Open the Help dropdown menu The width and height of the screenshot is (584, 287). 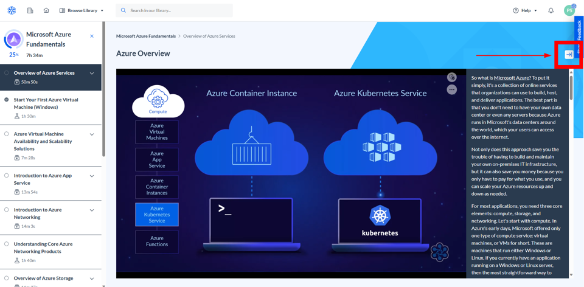tap(525, 10)
